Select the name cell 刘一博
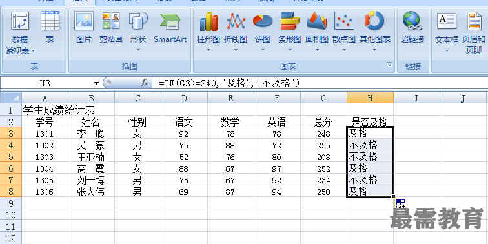 click(91, 180)
